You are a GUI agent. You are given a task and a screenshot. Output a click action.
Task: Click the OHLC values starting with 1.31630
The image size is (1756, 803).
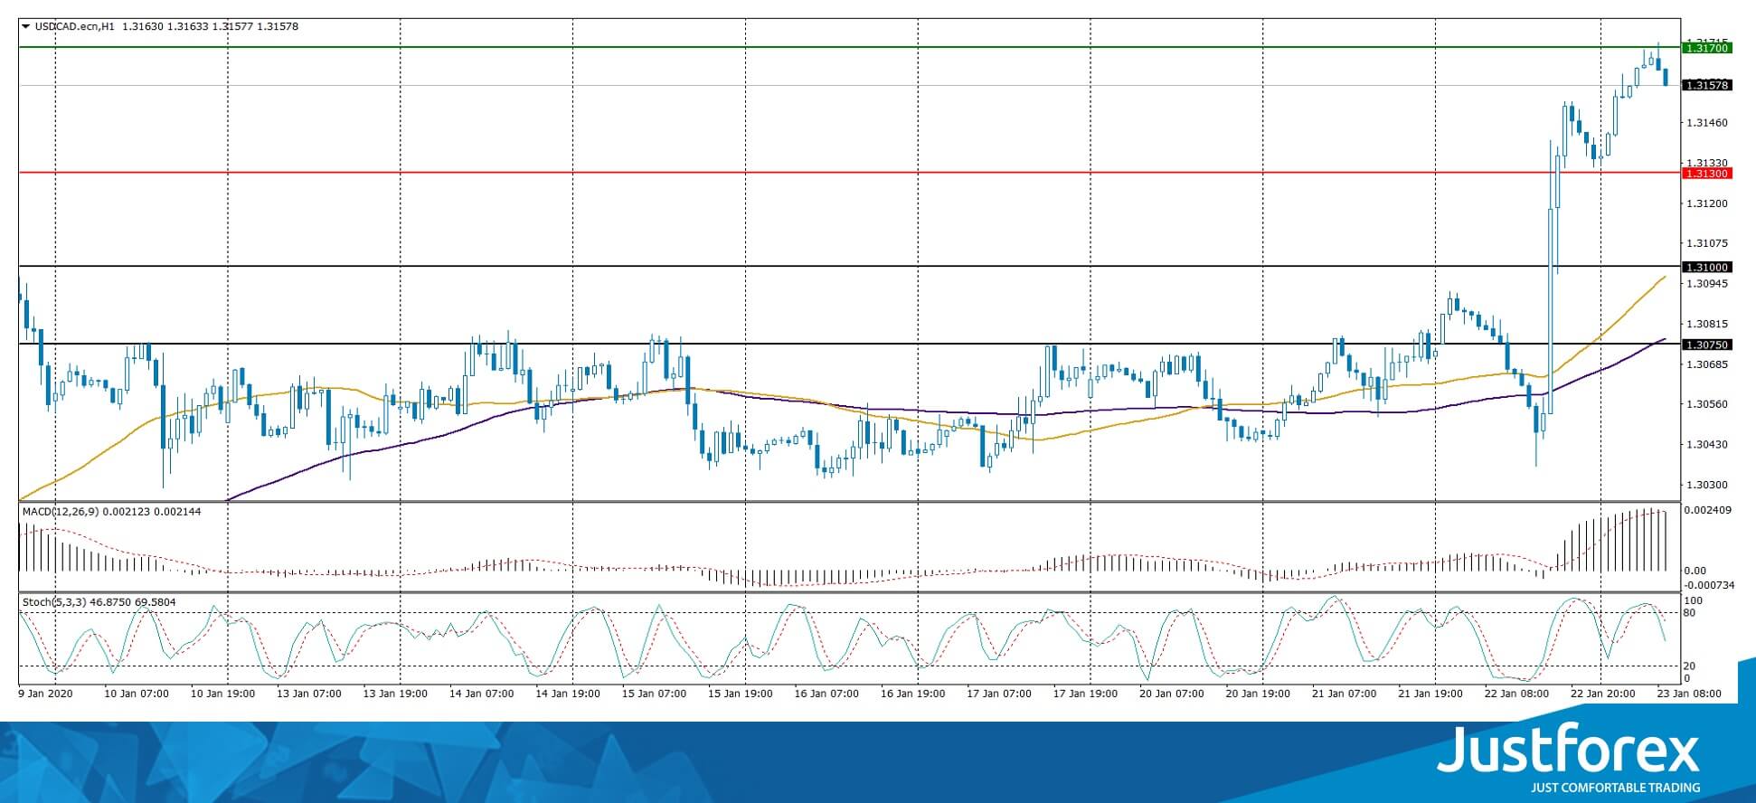(x=211, y=26)
